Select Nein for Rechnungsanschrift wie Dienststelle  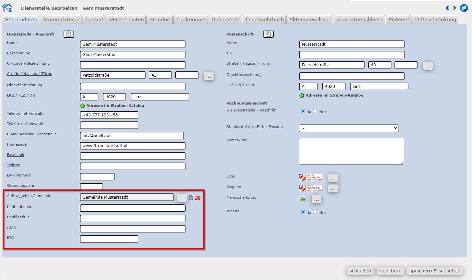[x=315, y=111]
